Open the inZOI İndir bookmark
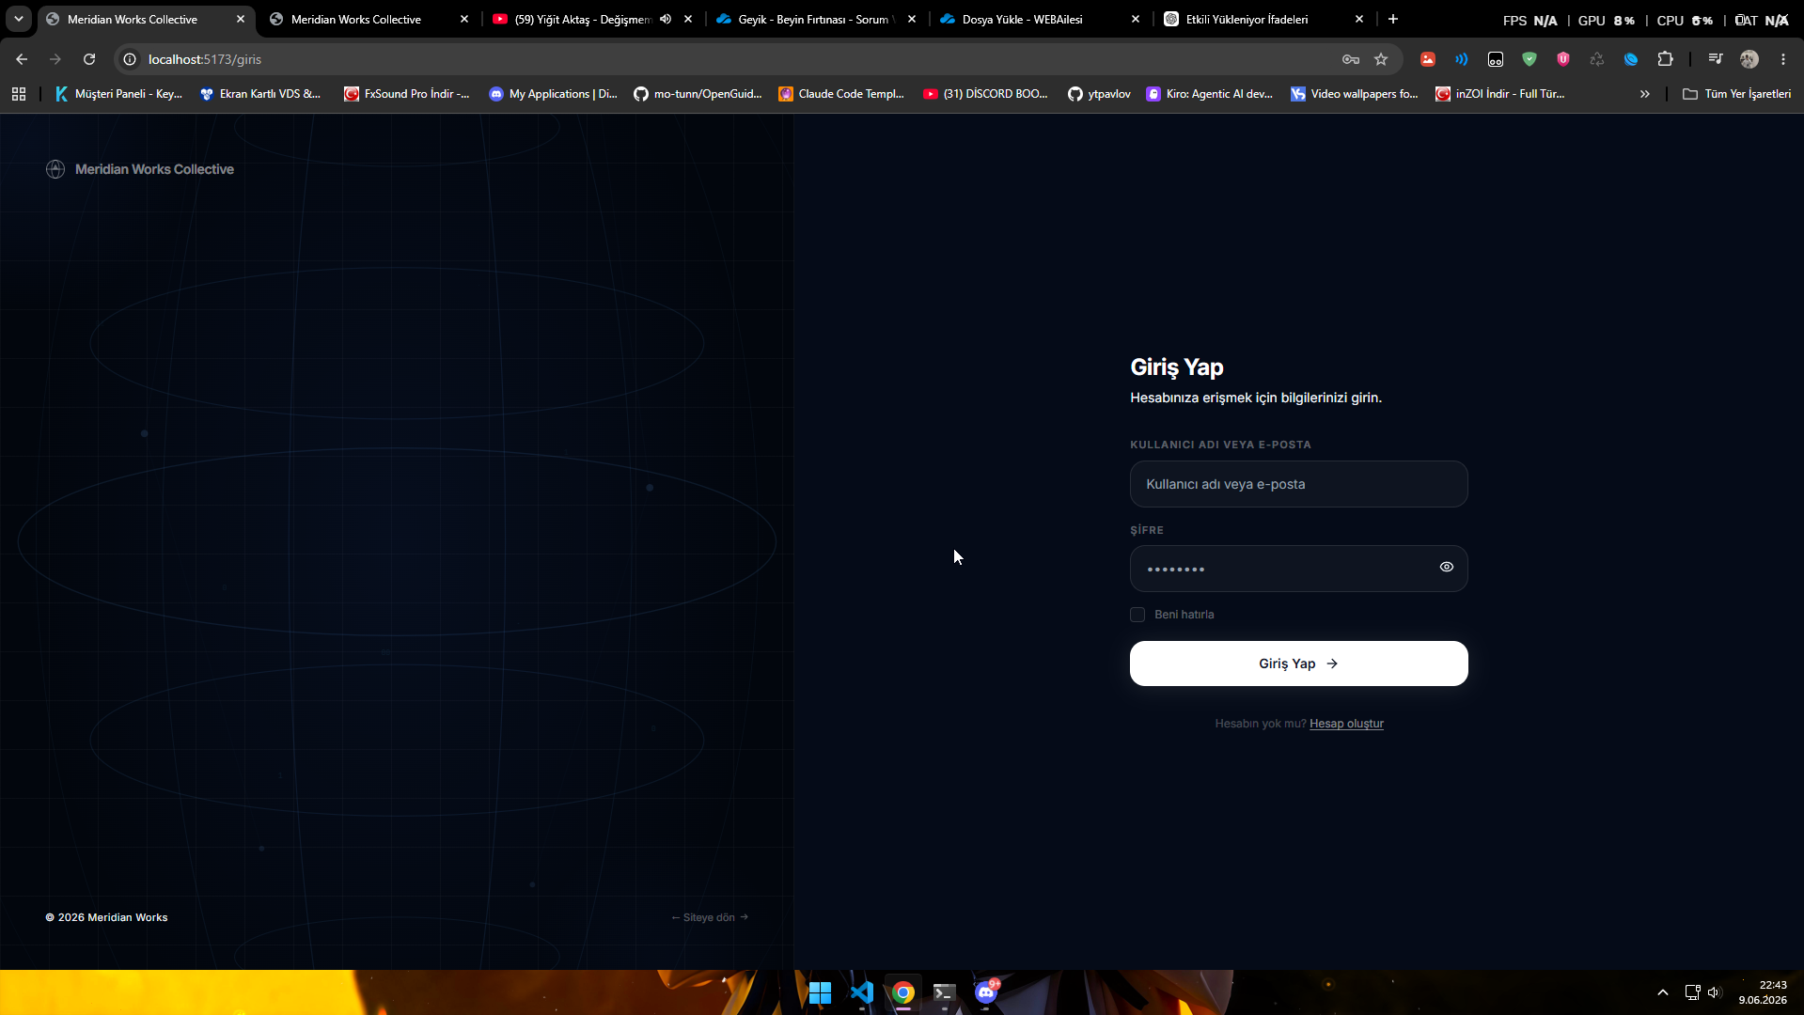This screenshot has width=1804, height=1015. pyautogui.click(x=1500, y=94)
